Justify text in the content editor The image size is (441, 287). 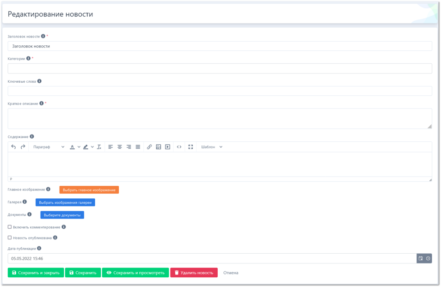pos(138,147)
